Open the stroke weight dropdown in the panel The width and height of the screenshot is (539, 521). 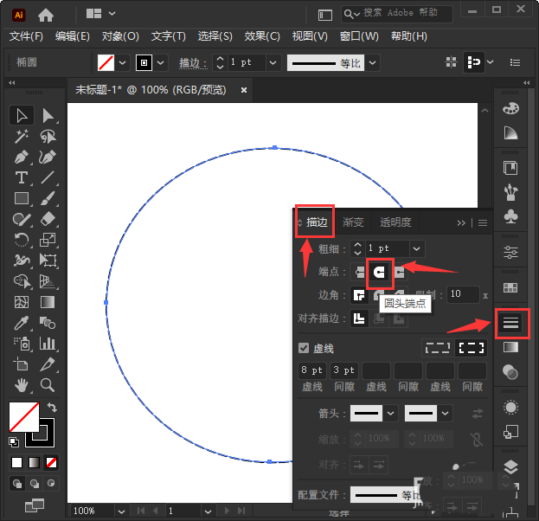tap(417, 248)
